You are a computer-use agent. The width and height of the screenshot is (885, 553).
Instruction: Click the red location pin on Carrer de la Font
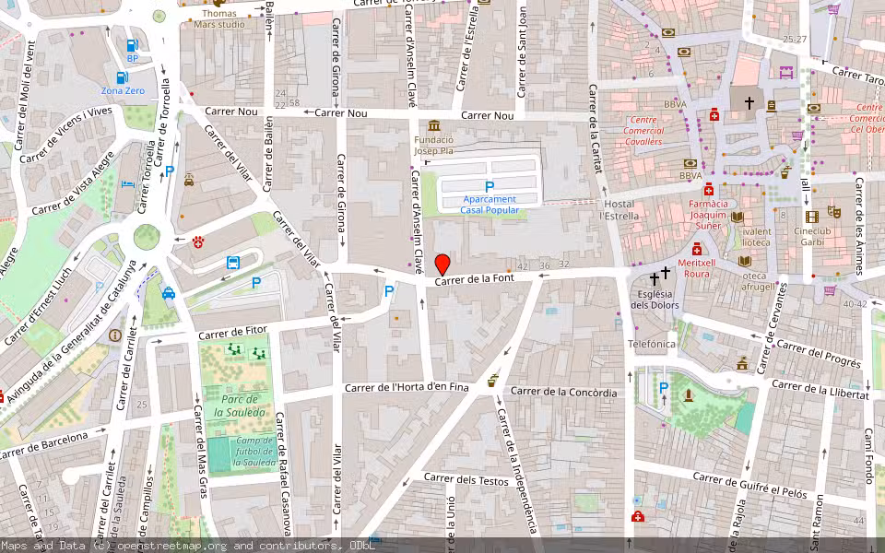(442, 265)
